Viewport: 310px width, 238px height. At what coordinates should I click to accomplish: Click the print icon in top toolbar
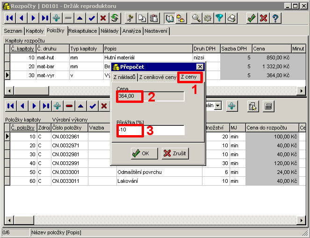click(x=231, y=18)
